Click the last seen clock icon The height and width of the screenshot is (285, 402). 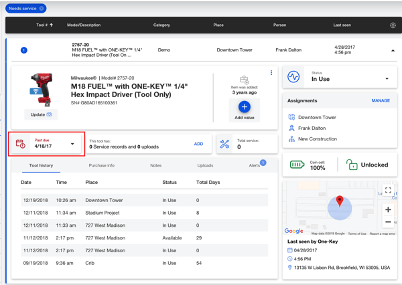tap(289, 259)
